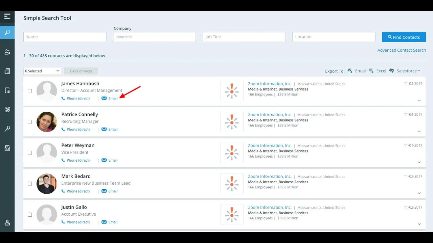Click date 11-01-2017 in Peter Weyman row
The image size is (433, 243).
click(x=413, y=145)
